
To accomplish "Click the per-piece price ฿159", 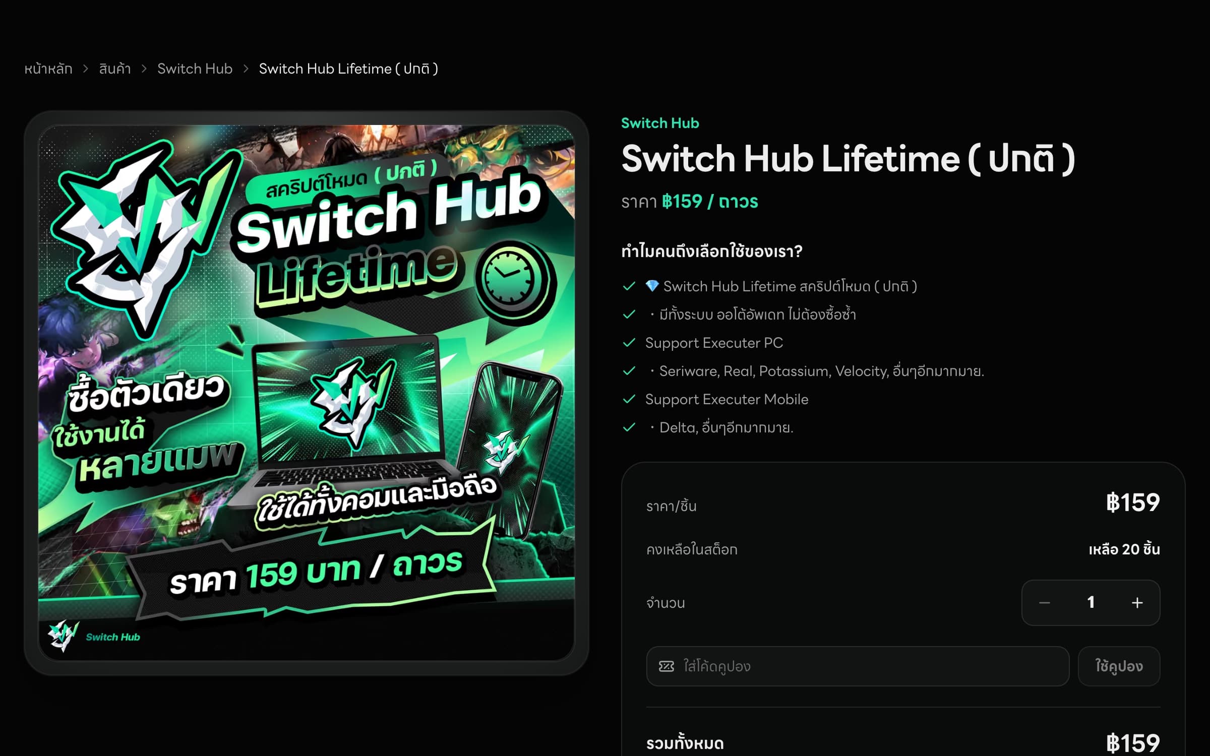I will (x=1133, y=502).
